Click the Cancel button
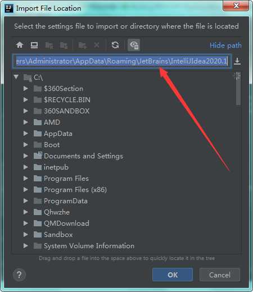Screen dimensions: 253x292 click(x=220, y=275)
